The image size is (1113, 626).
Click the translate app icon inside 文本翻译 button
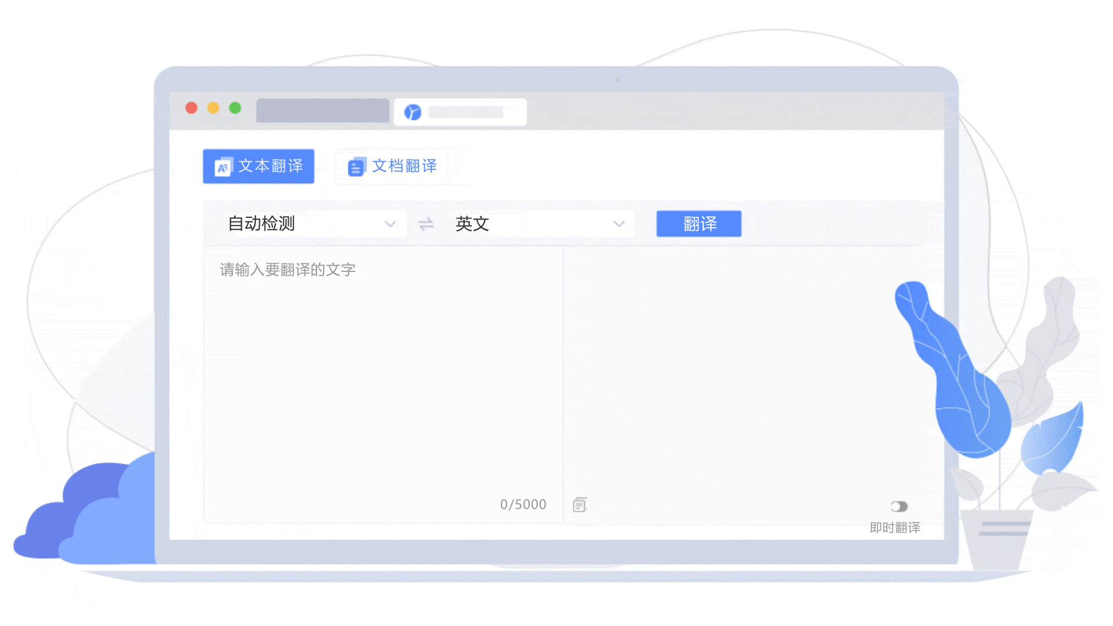[223, 166]
